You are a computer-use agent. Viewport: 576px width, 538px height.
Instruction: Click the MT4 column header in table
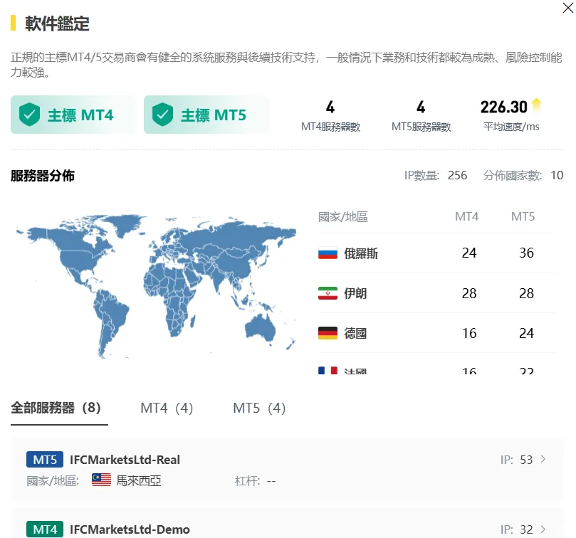(x=466, y=216)
